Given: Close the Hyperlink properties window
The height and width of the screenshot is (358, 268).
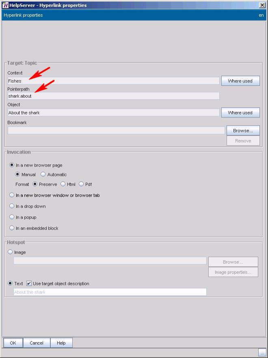Looking at the screenshot, I should coord(262,5).
